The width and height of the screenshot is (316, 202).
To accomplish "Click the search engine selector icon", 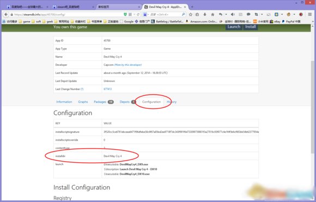I will click(x=145, y=15).
